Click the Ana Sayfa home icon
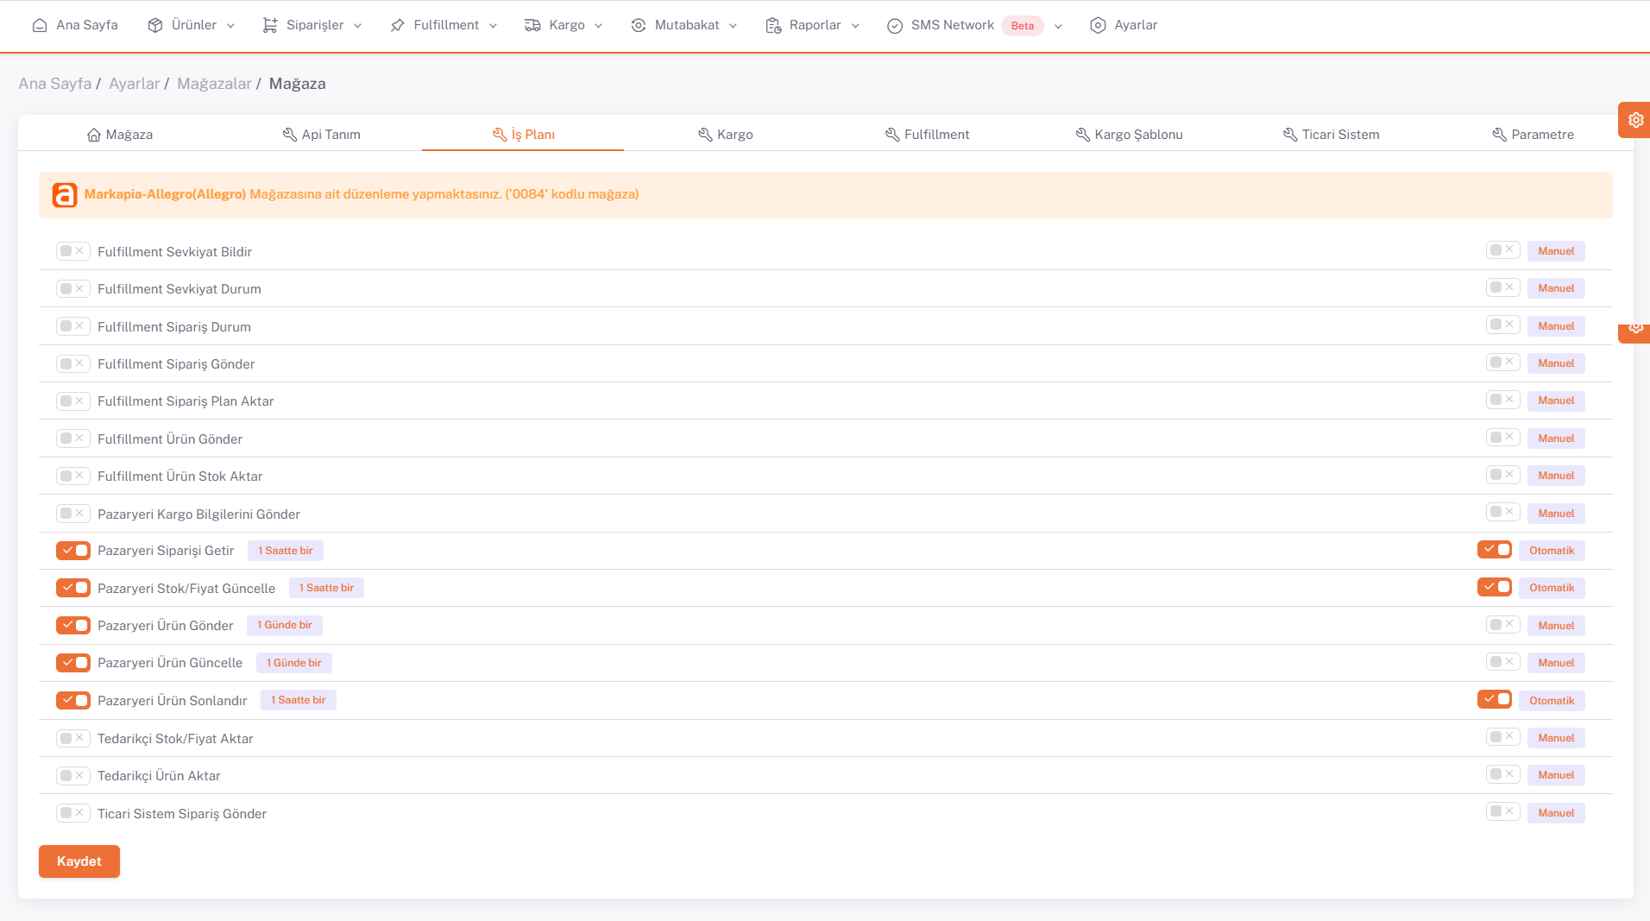The width and height of the screenshot is (1650, 921). click(40, 25)
